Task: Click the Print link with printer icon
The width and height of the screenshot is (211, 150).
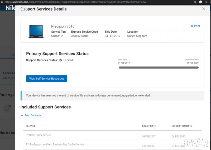Action: click(x=195, y=26)
